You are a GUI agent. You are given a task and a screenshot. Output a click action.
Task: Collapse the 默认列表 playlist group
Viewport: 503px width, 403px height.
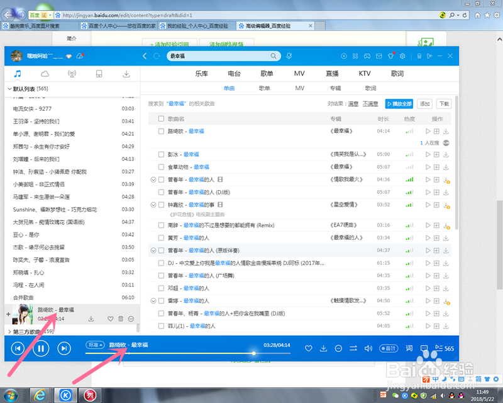9,89
